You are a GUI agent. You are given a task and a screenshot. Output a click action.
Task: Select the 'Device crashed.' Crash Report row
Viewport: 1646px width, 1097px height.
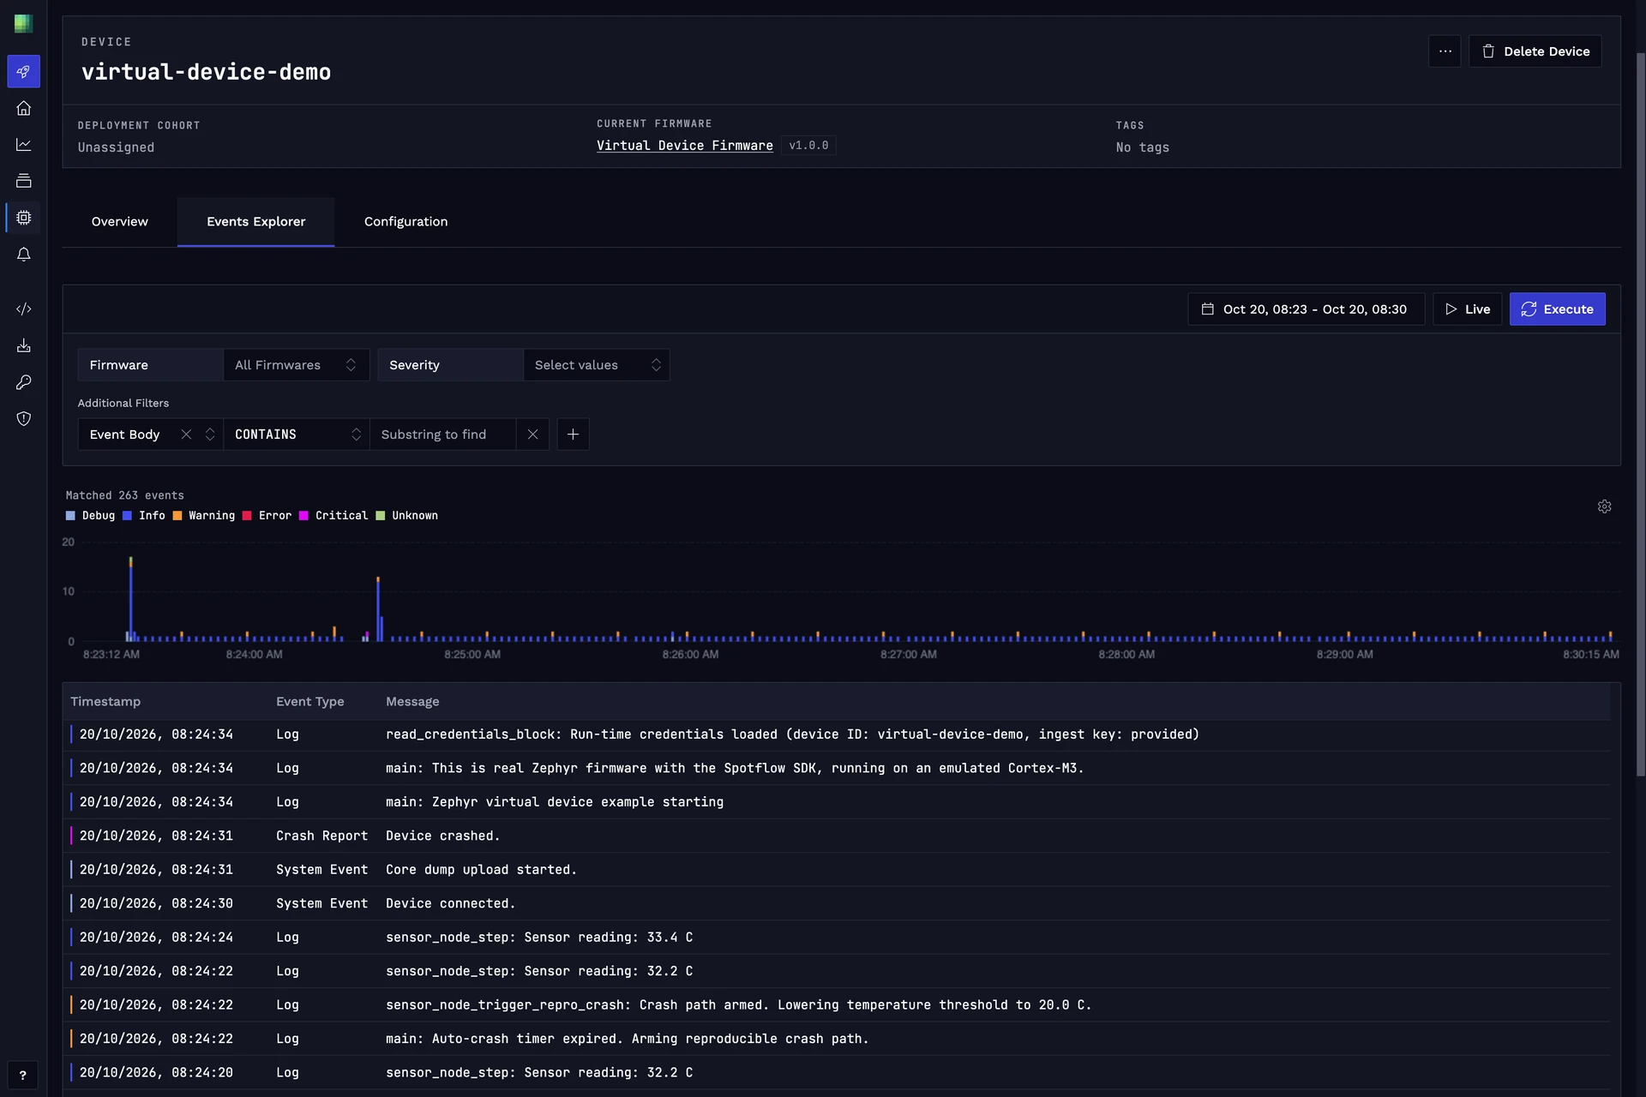[836, 836]
